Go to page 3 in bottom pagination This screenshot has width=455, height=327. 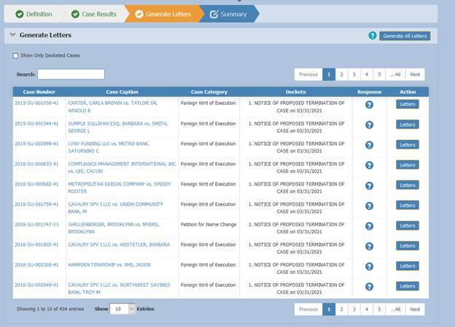(x=354, y=309)
